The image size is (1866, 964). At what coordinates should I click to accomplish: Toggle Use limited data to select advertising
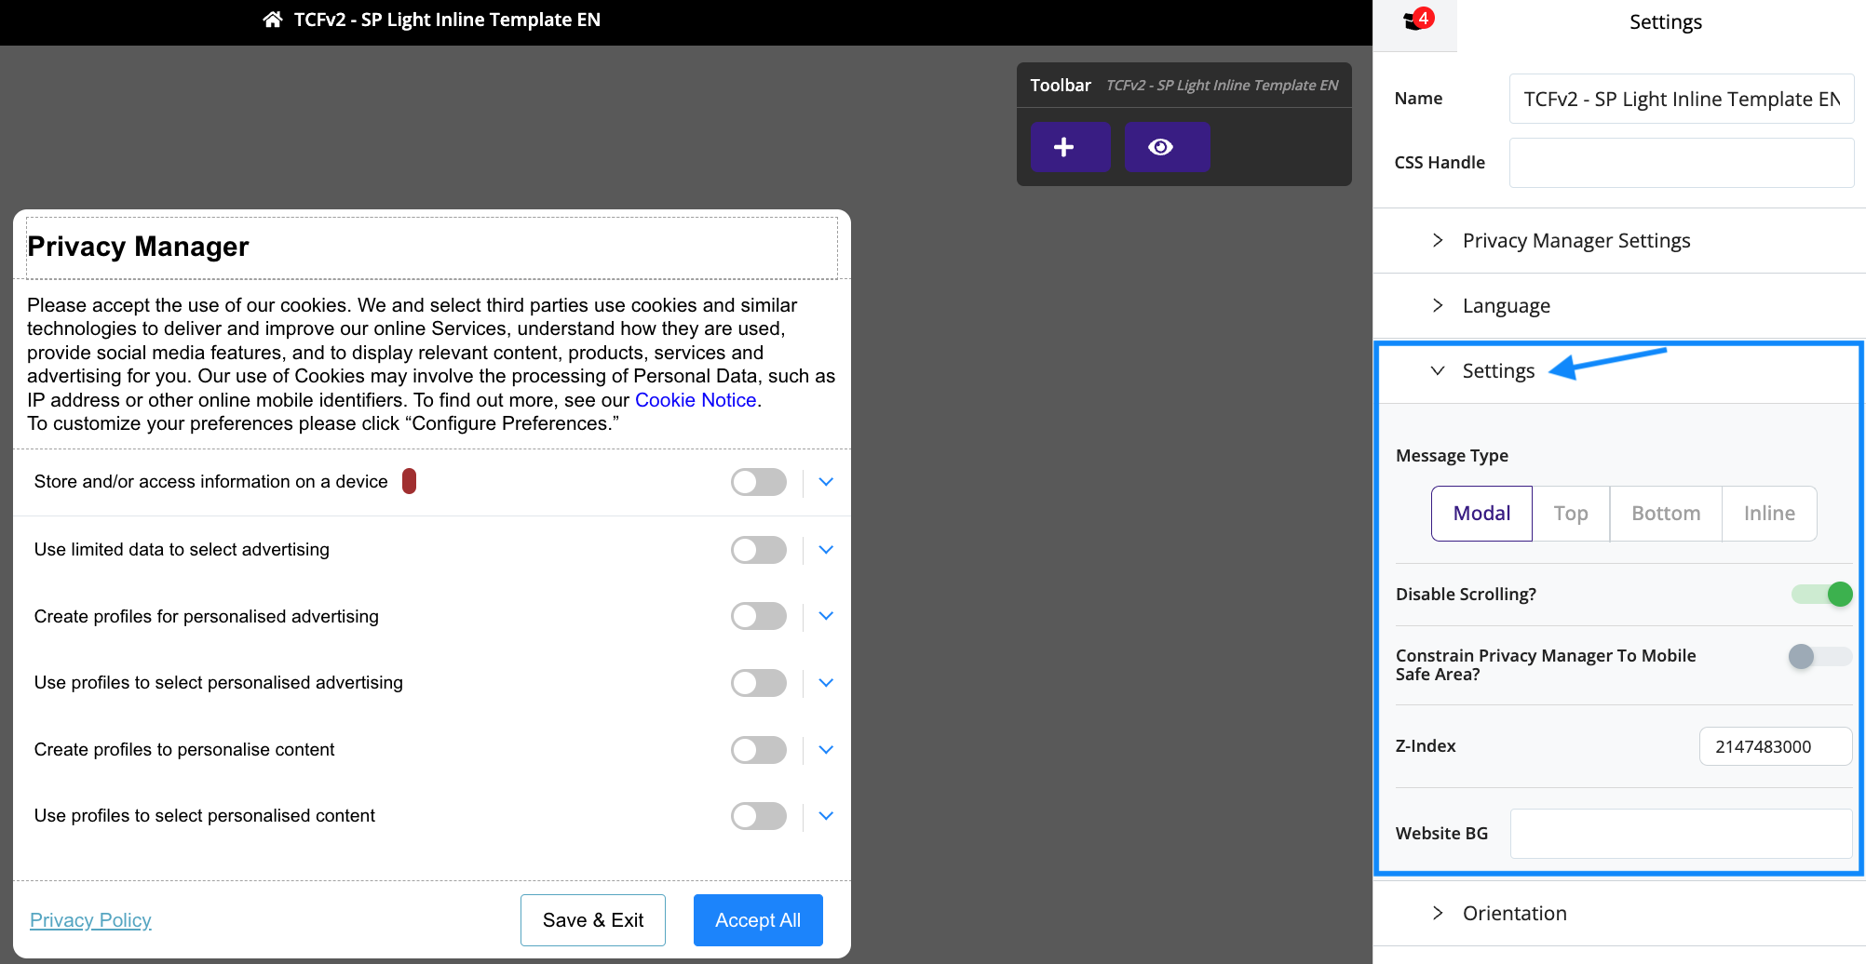point(759,550)
